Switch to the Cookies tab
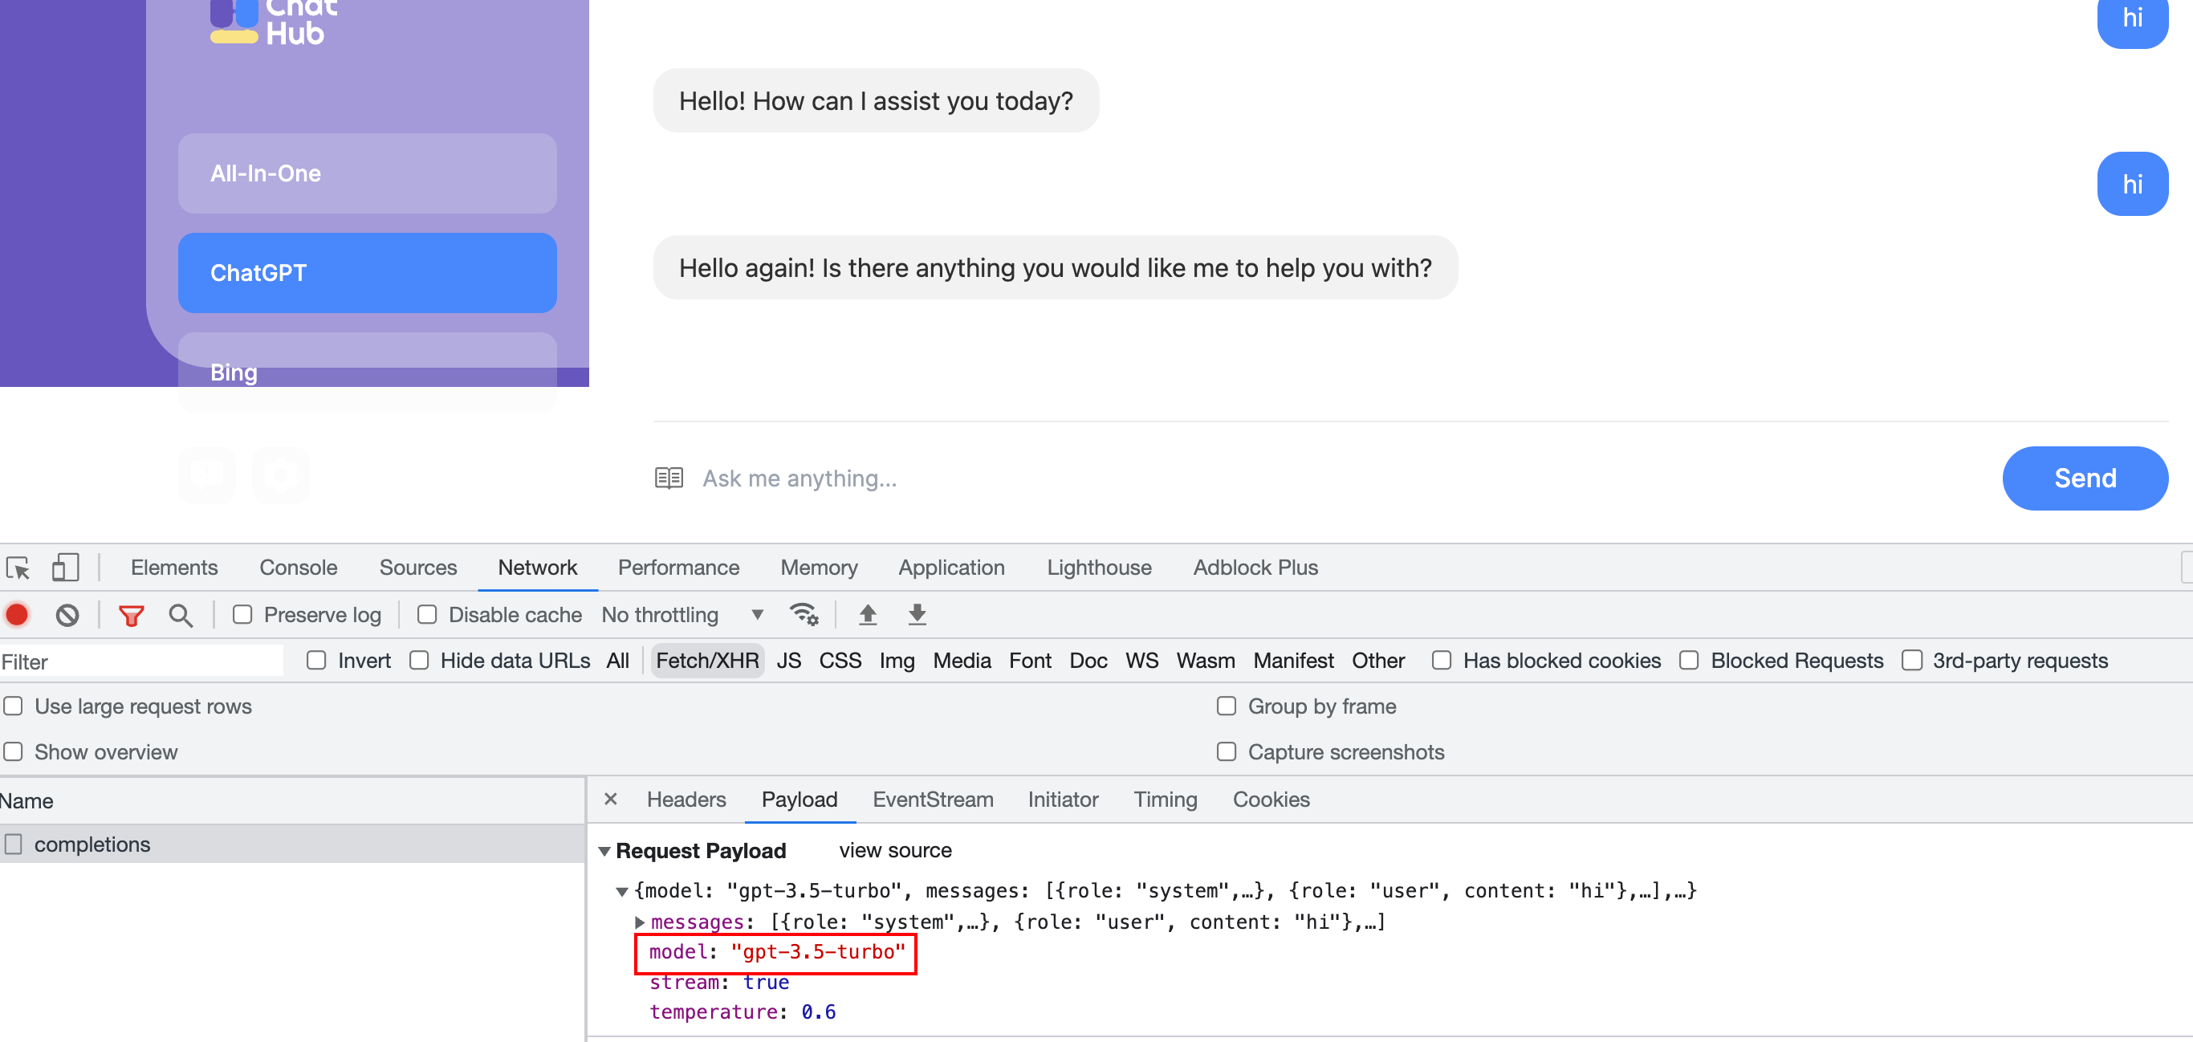This screenshot has height=1042, width=2193. 1271,800
